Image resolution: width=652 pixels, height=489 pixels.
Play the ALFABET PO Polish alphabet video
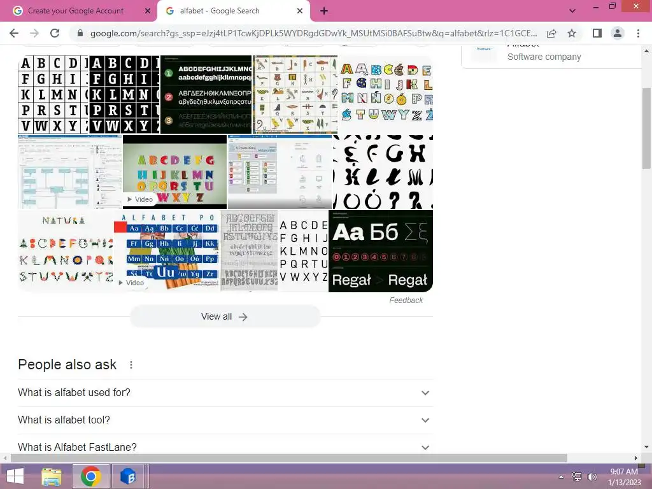pos(167,251)
